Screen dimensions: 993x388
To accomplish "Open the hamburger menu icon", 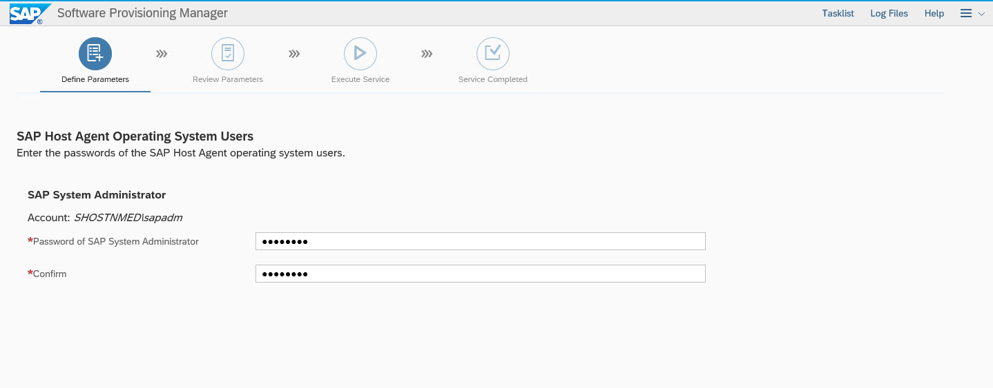I will 966,13.
